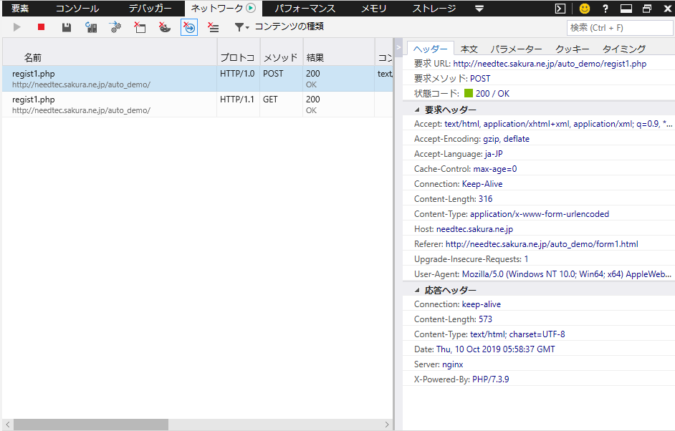Open help with the question mark
Screen dimensions: 675x431
(x=605, y=9)
